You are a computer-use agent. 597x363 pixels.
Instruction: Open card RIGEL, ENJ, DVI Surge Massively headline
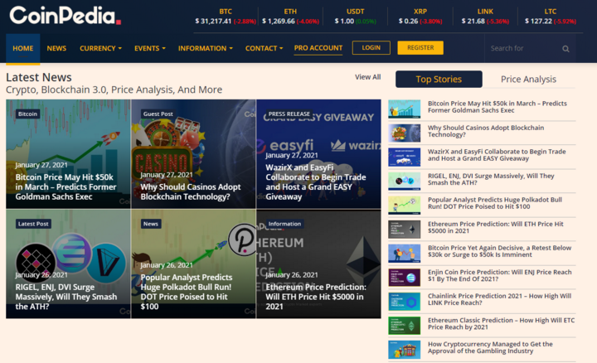66,297
